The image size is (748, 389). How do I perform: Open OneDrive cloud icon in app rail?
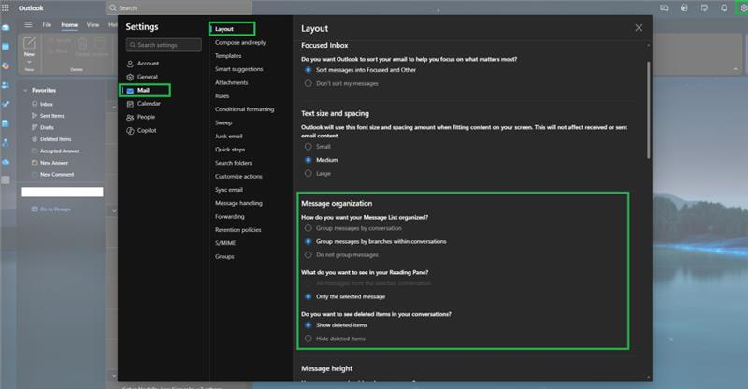point(6,162)
